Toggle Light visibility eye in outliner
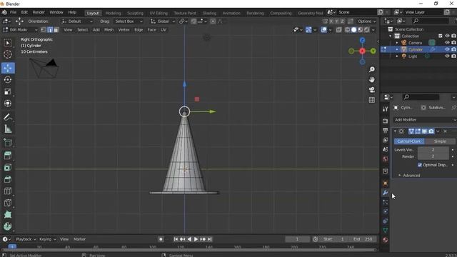The width and height of the screenshot is (457, 257). pos(447,56)
